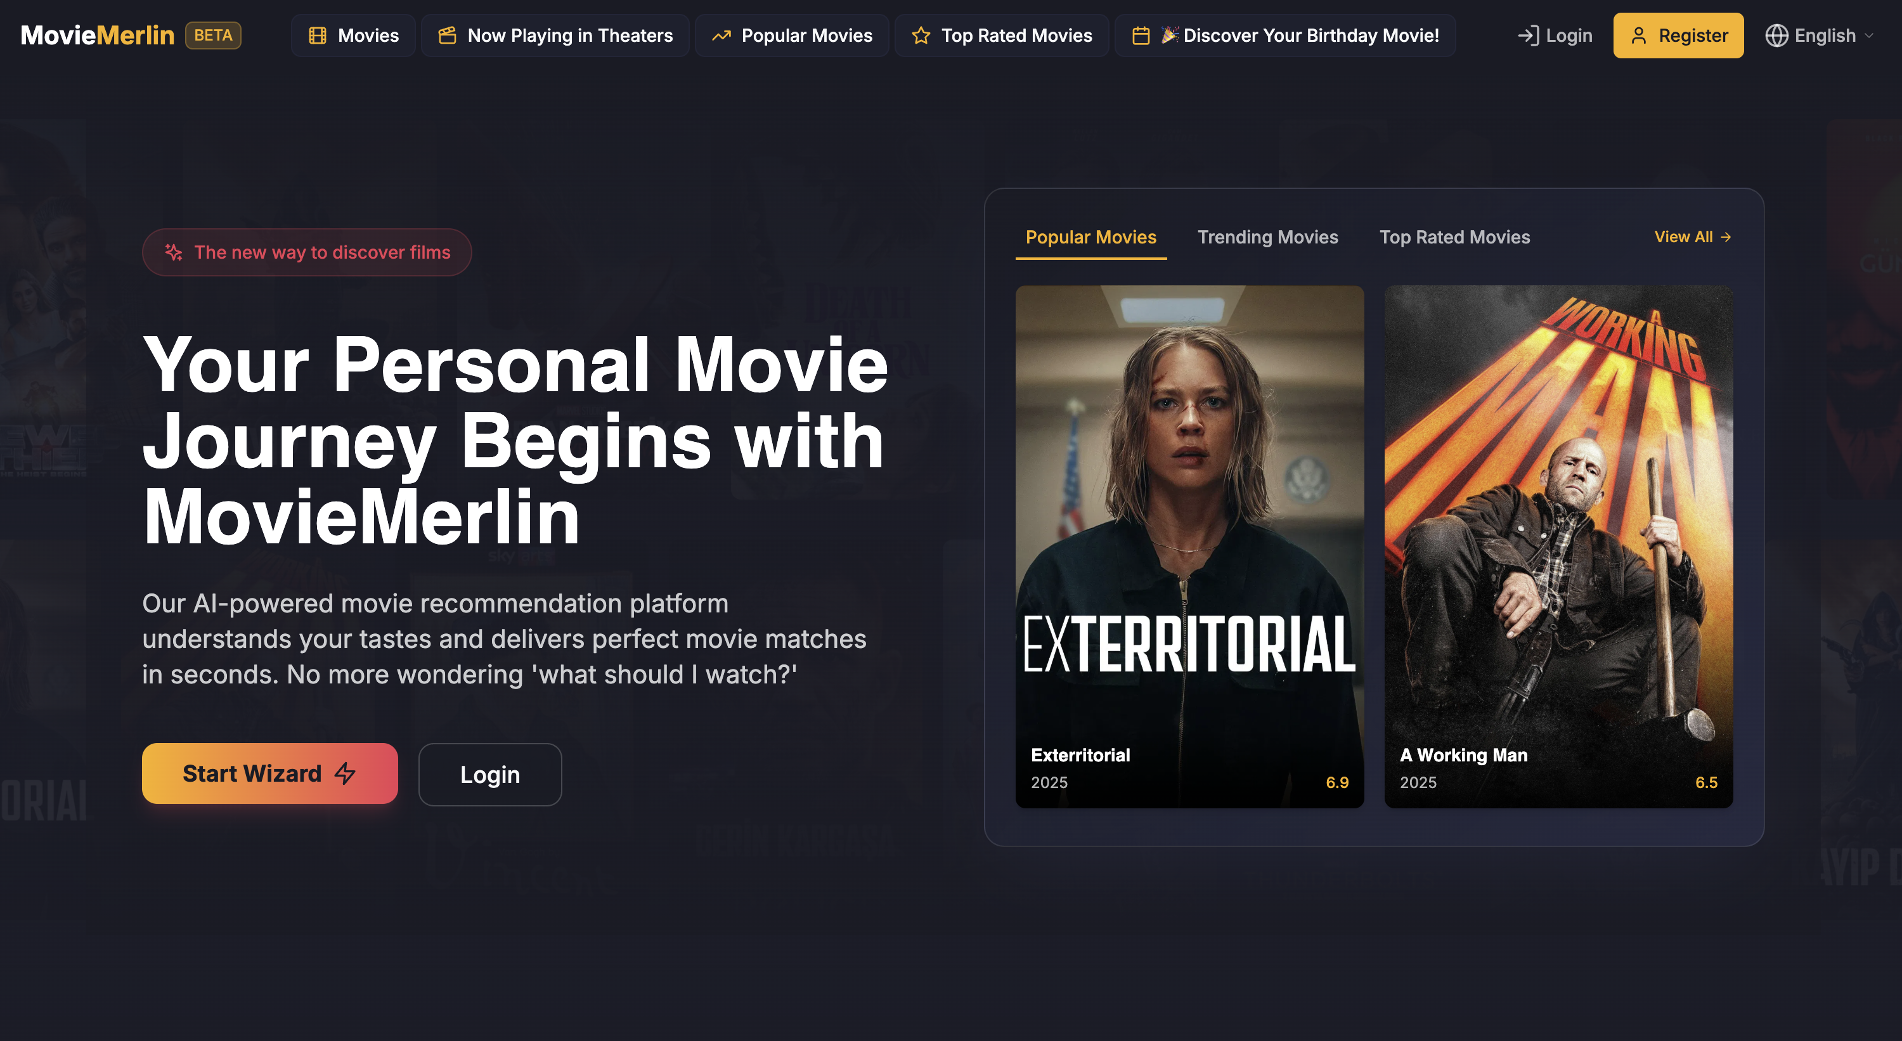This screenshot has width=1902, height=1041.
Task: Open the Exterritorial movie poster
Action: click(1189, 546)
